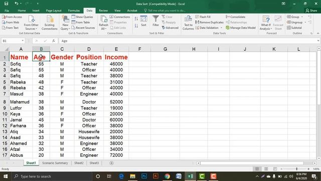Screen dimensions: 321x181
Task: Open the File menu
Action: (7, 11)
